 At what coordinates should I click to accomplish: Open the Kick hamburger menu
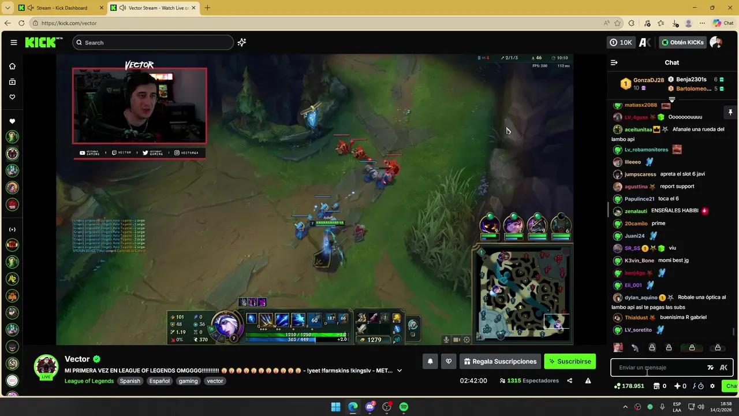13,42
